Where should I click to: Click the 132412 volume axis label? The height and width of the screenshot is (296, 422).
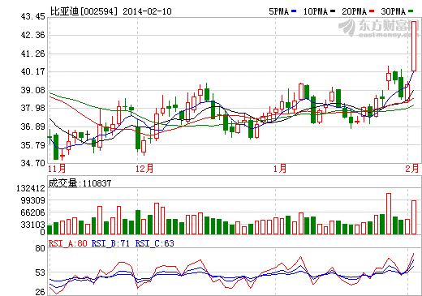coord(31,188)
